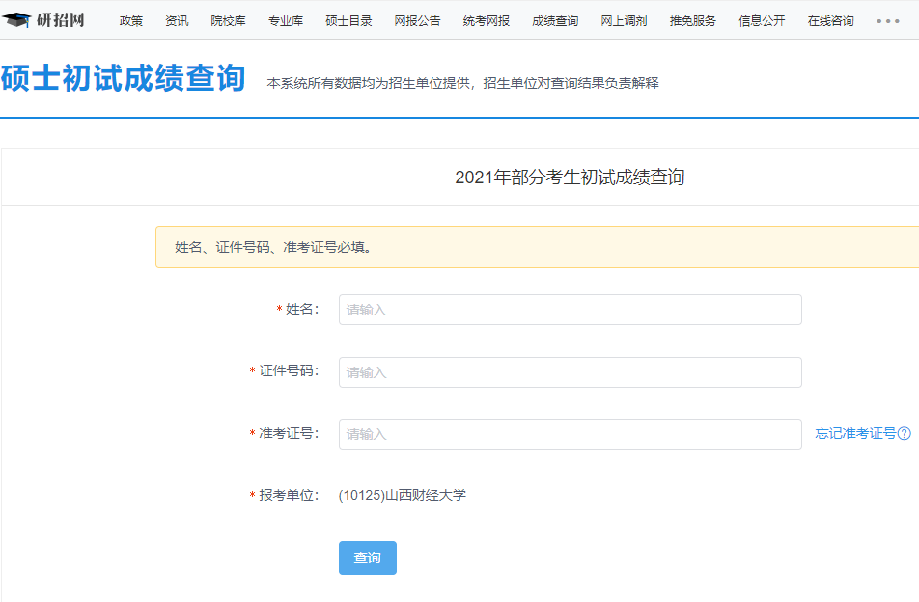The width and height of the screenshot is (919, 602).
Task: Browse the 专业库 section
Action: pos(286,19)
